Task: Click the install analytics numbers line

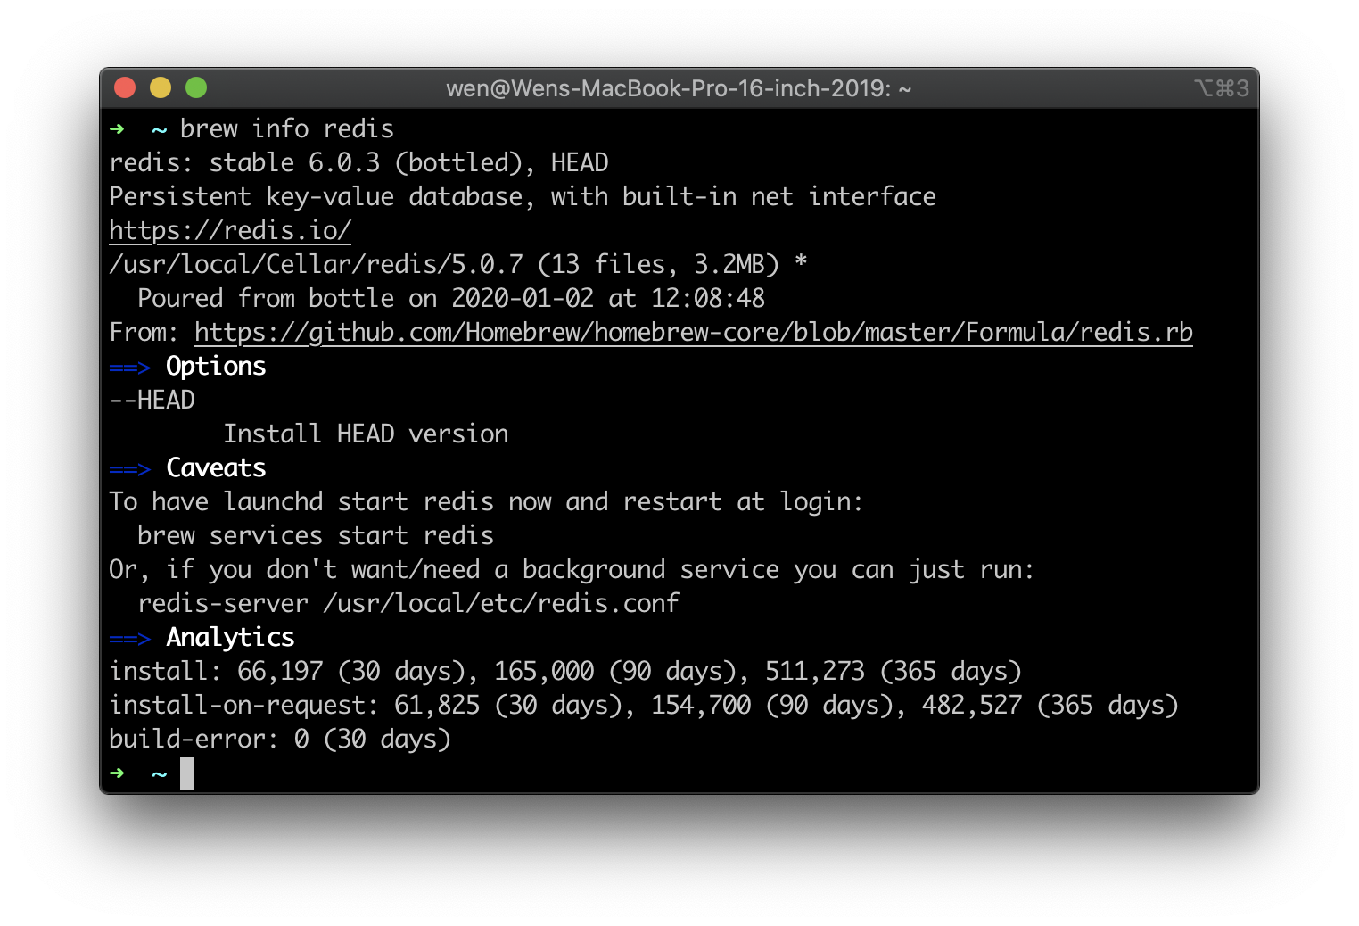Action: click(565, 671)
